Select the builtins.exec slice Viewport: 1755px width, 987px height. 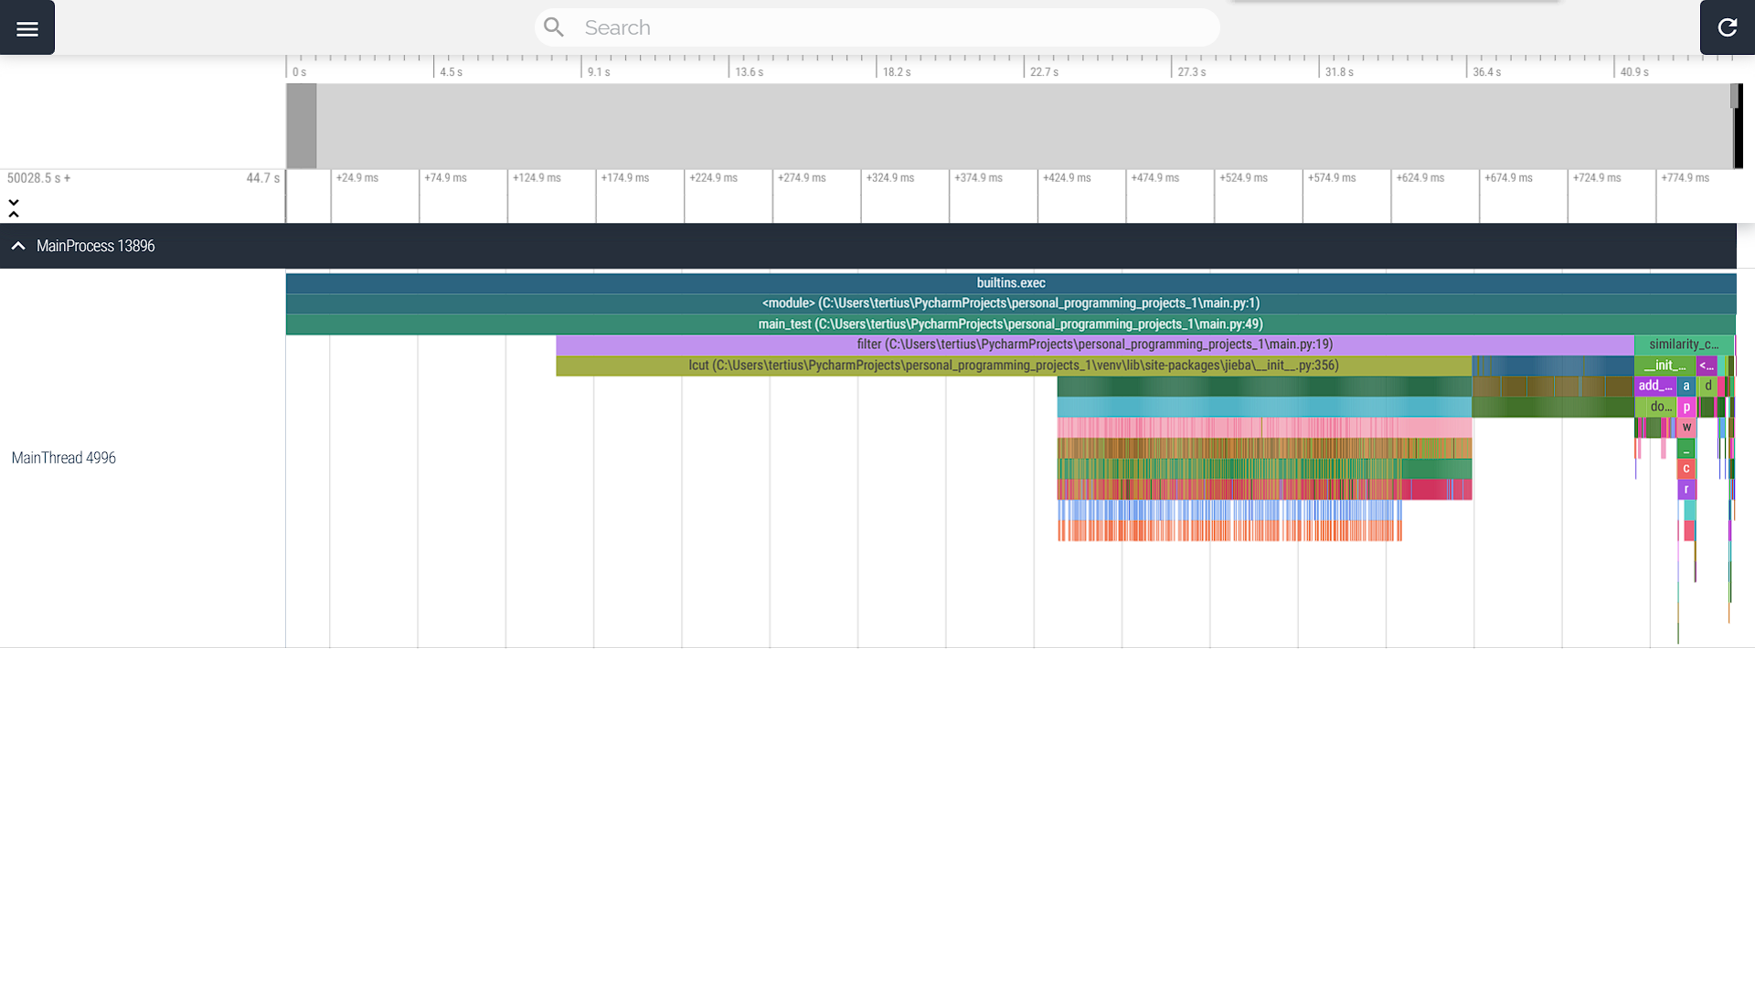(1010, 283)
